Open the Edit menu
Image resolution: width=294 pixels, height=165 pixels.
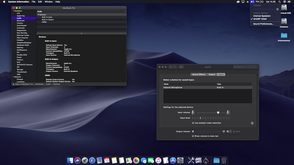pyautogui.click(x=40, y=2)
